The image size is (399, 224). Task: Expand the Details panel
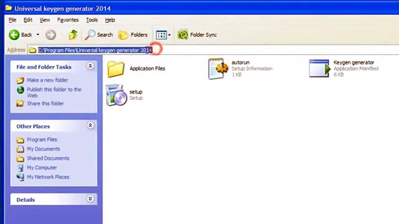[90, 199]
